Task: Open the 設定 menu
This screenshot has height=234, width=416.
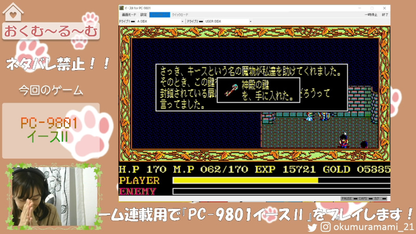Action: point(144,15)
